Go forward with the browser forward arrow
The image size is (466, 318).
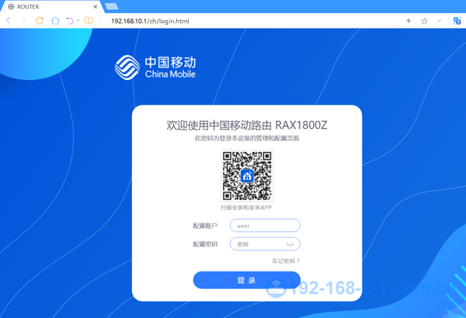click(x=24, y=20)
